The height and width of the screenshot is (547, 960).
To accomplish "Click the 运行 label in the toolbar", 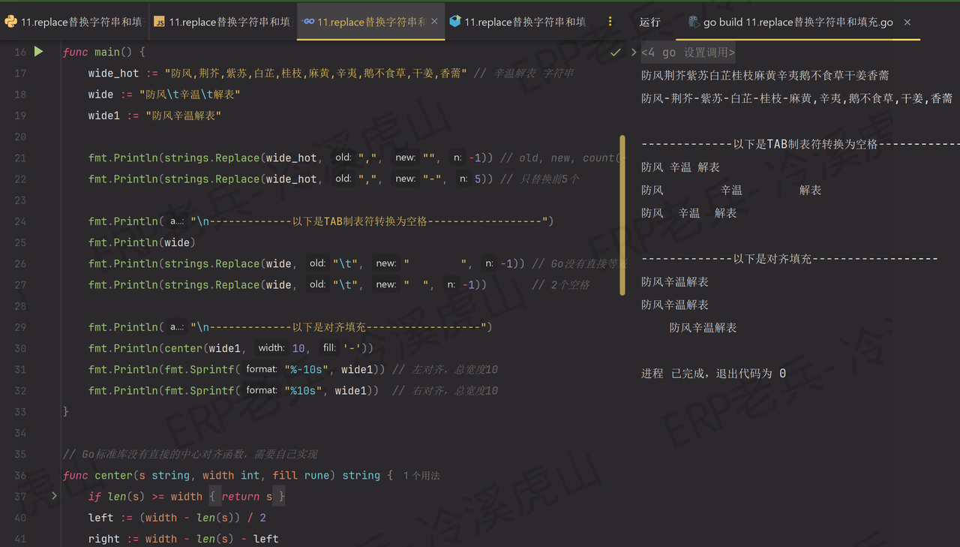I will (x=652, y=23).
